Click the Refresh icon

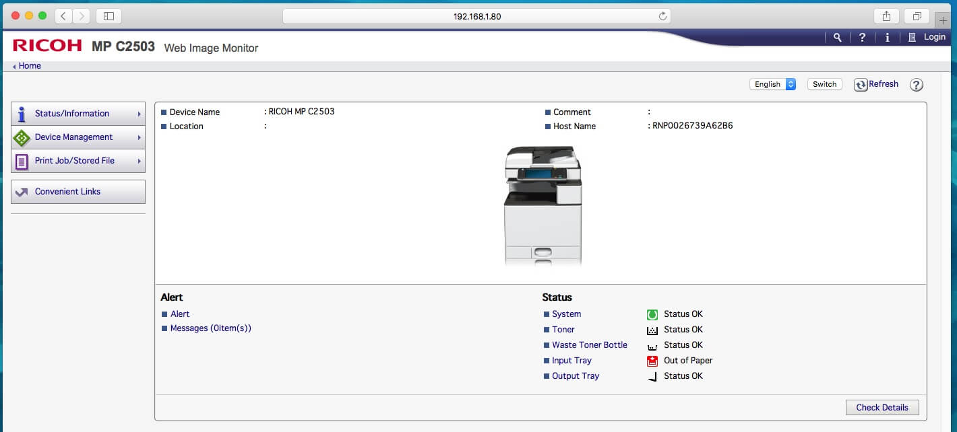tap(861, 85)
